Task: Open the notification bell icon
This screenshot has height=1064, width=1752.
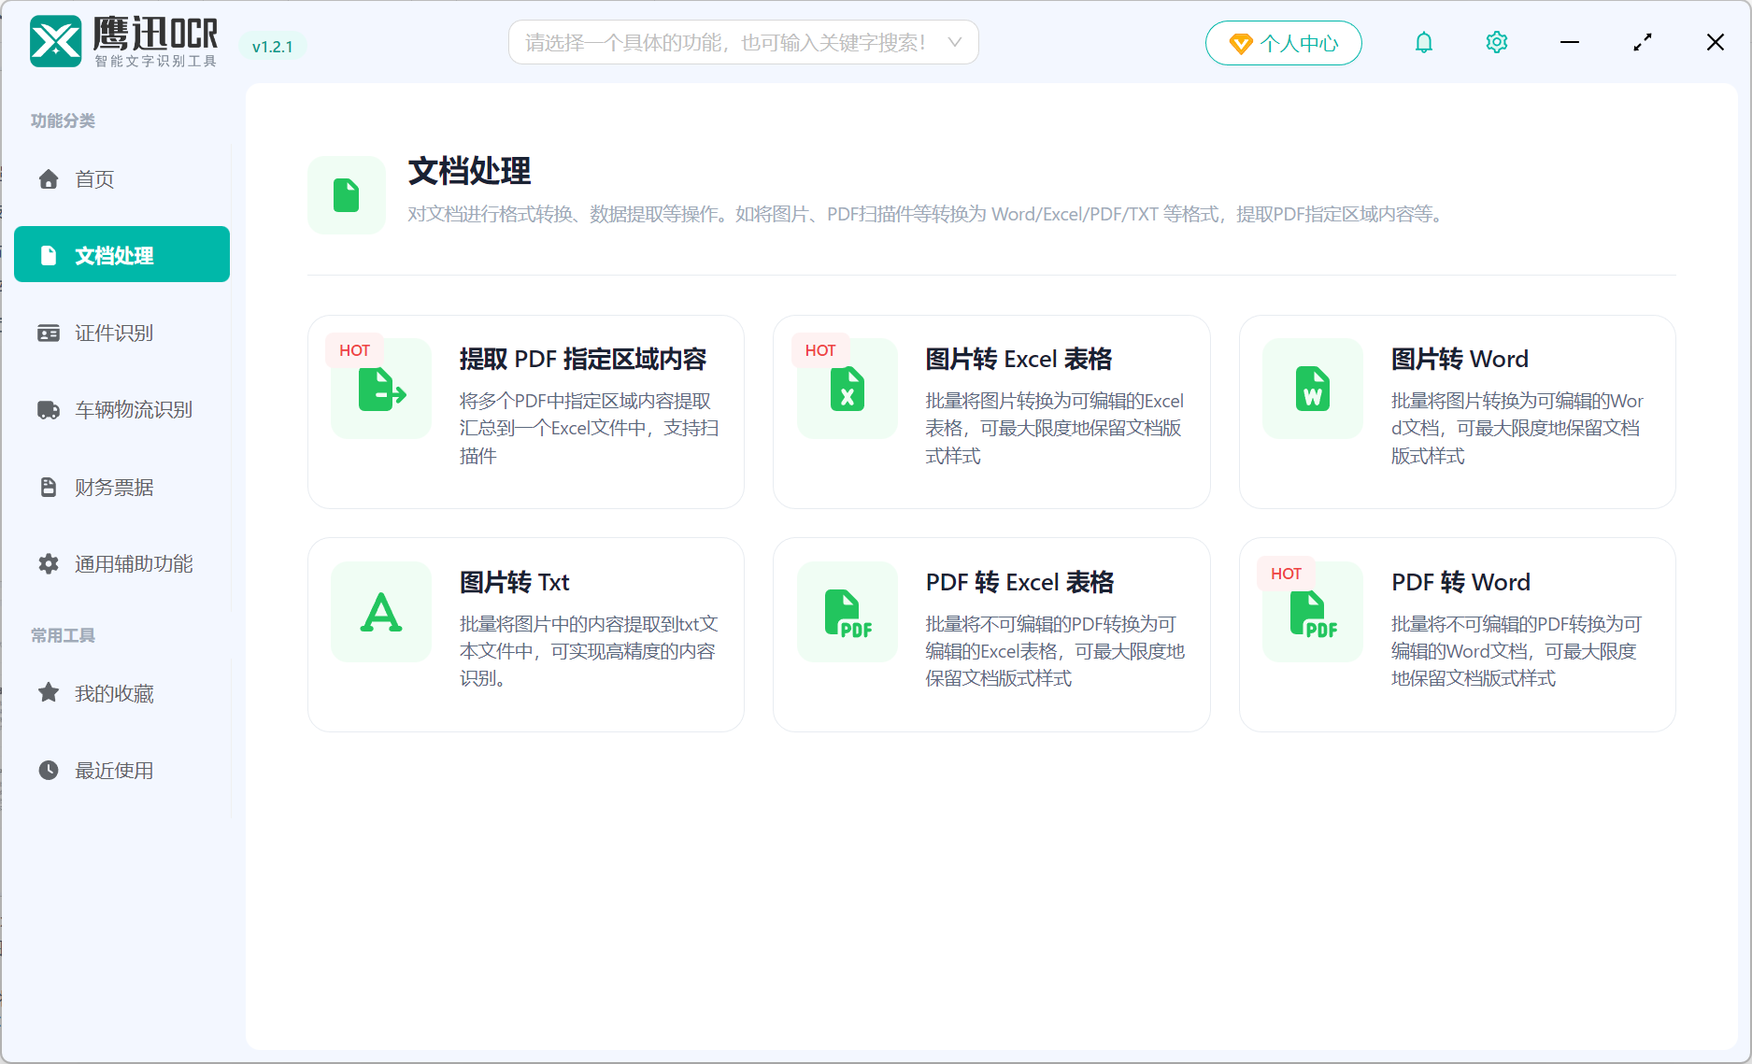Action: tap(1423, 42)
